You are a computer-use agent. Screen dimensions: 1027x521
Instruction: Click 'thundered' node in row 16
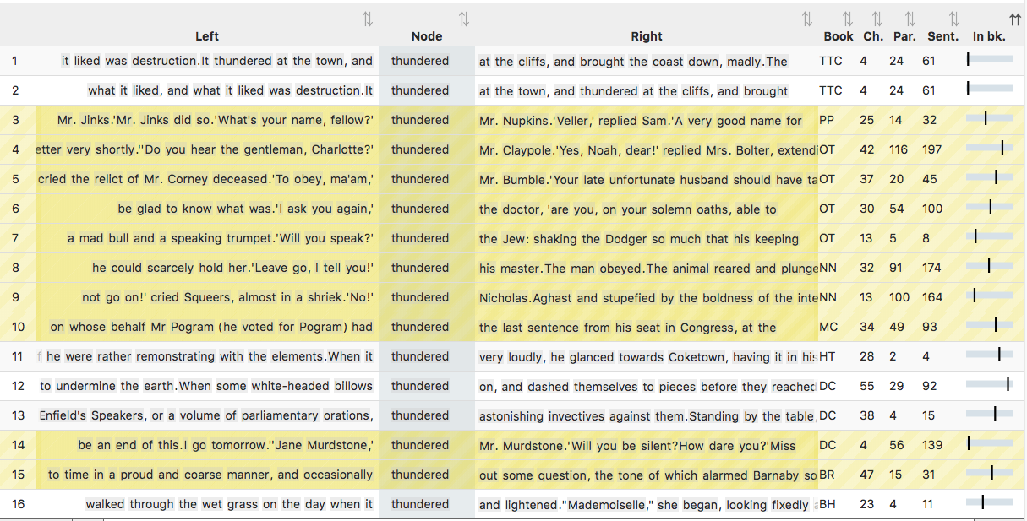point(420,504)
